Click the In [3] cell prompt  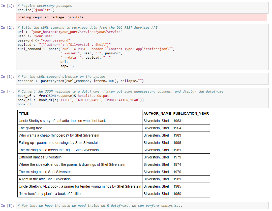point(8,76)
